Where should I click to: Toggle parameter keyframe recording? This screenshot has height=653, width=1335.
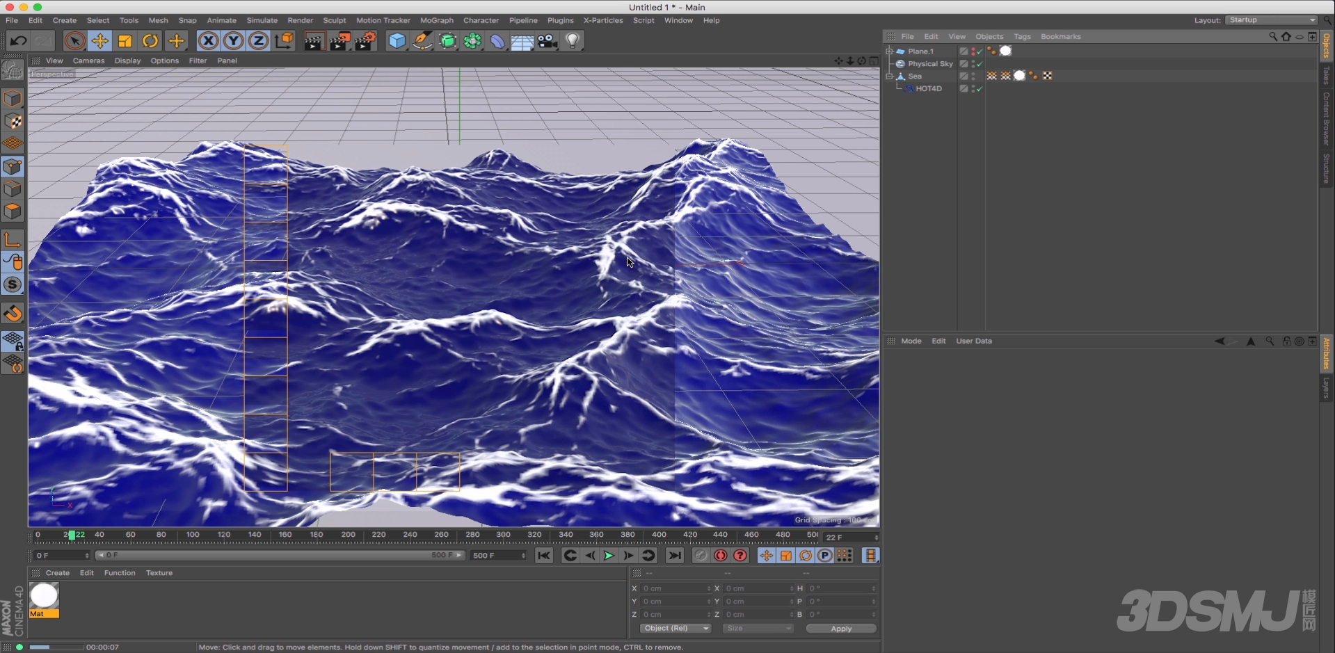[x=824, y=555]
